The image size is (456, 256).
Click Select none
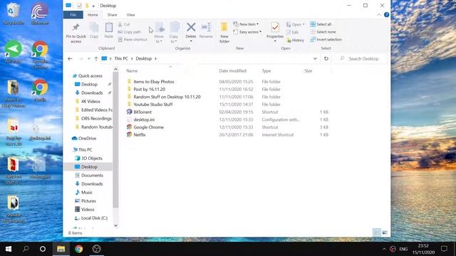pos(323,32)
